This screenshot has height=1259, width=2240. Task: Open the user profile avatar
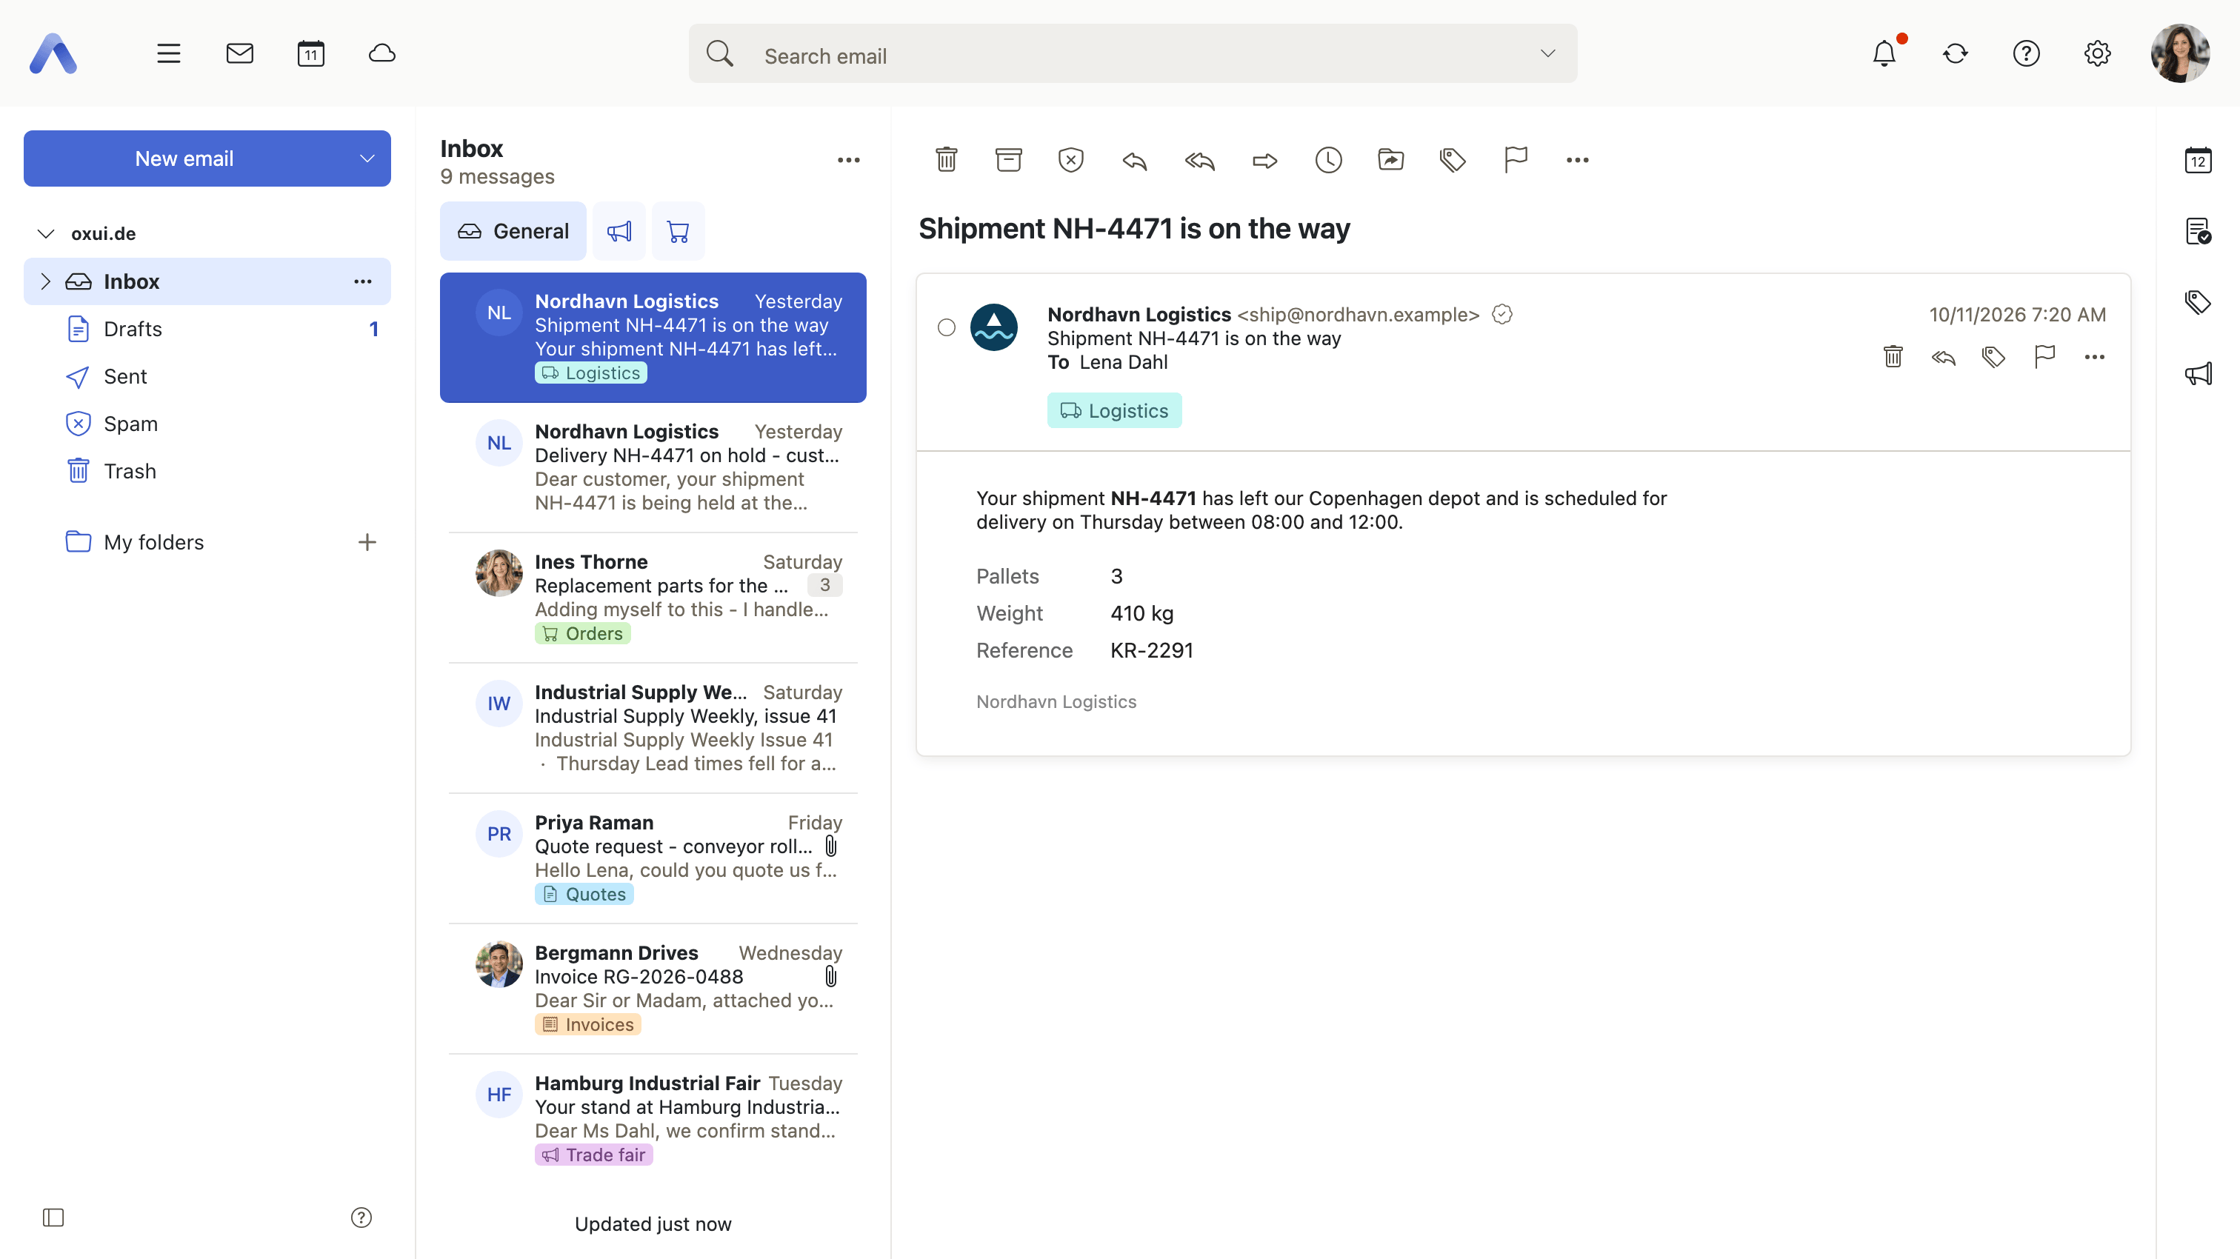2180,54
